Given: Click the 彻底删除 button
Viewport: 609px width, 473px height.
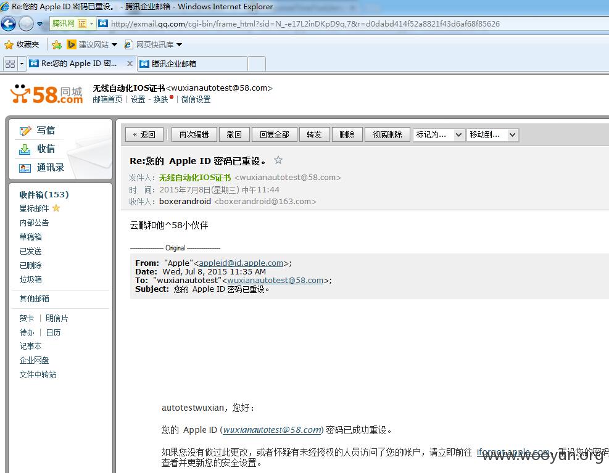Looking at the screenshot, I should (x=387, y=135).
